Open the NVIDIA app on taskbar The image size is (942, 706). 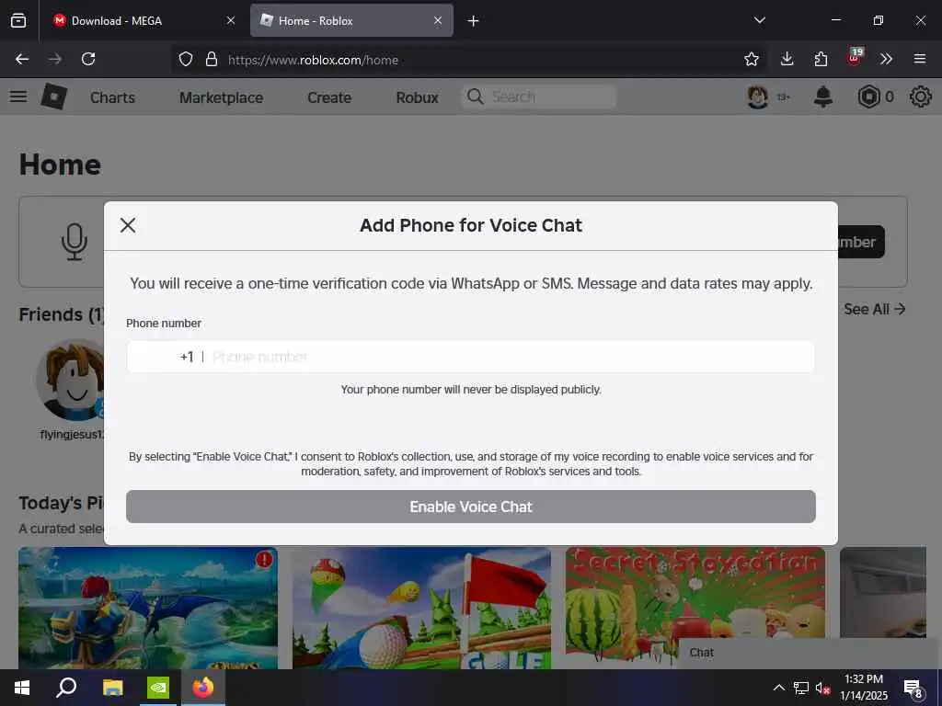158,688
